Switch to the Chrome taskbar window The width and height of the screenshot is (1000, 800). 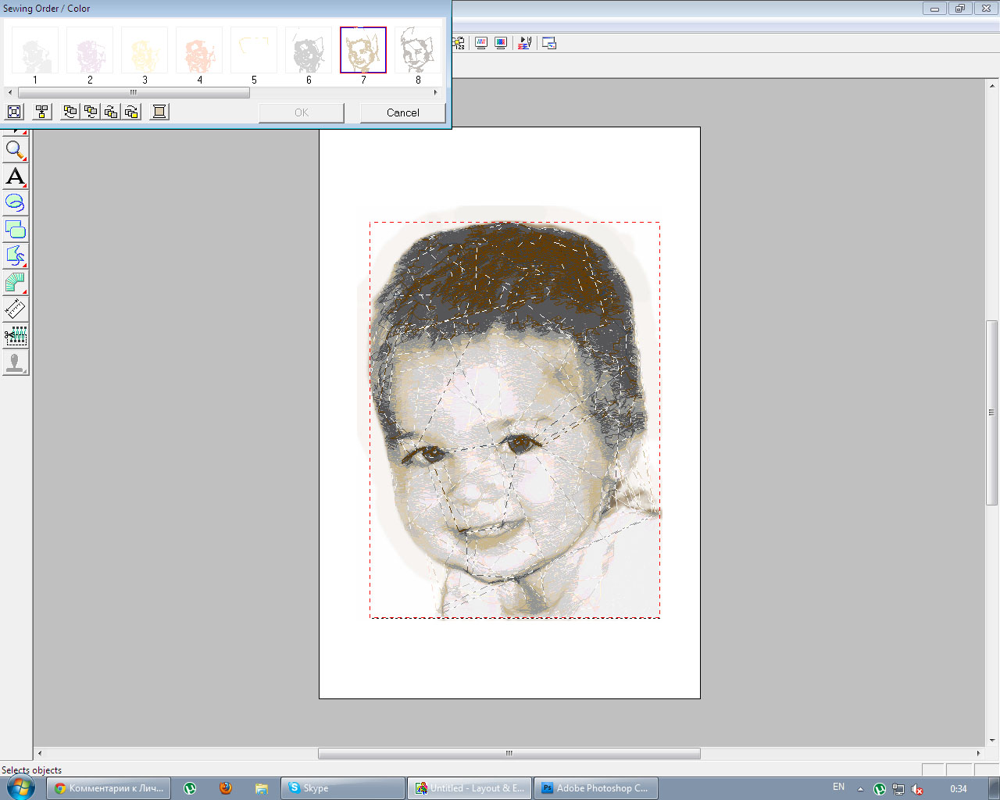[x=109, y=788]
